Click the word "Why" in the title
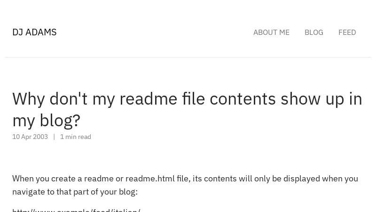 (28, 99)
